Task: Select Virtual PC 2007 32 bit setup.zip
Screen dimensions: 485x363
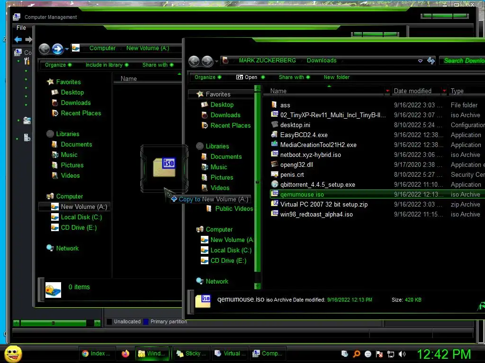Action: (324, 204)
